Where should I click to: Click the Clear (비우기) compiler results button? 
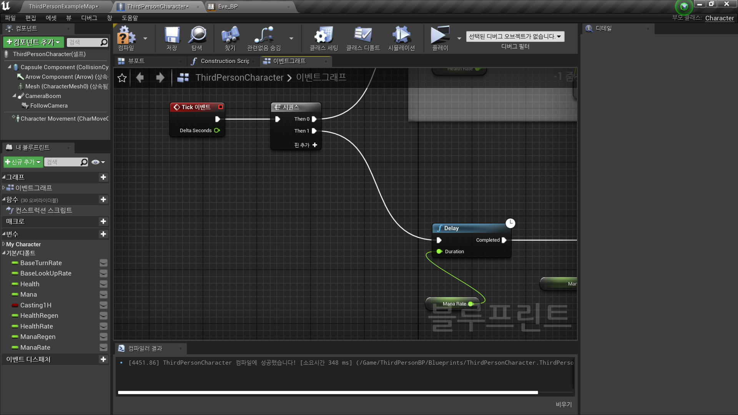(563, 404)
